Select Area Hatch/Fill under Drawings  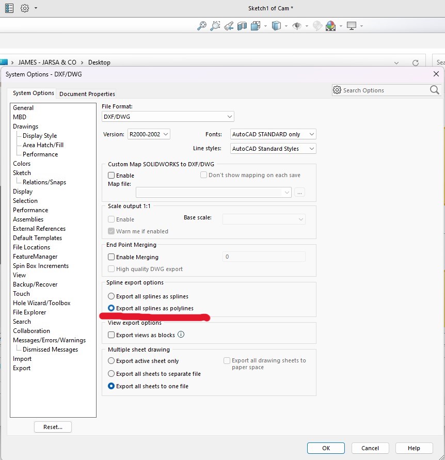pyautogui.click(x=43, y=145)
